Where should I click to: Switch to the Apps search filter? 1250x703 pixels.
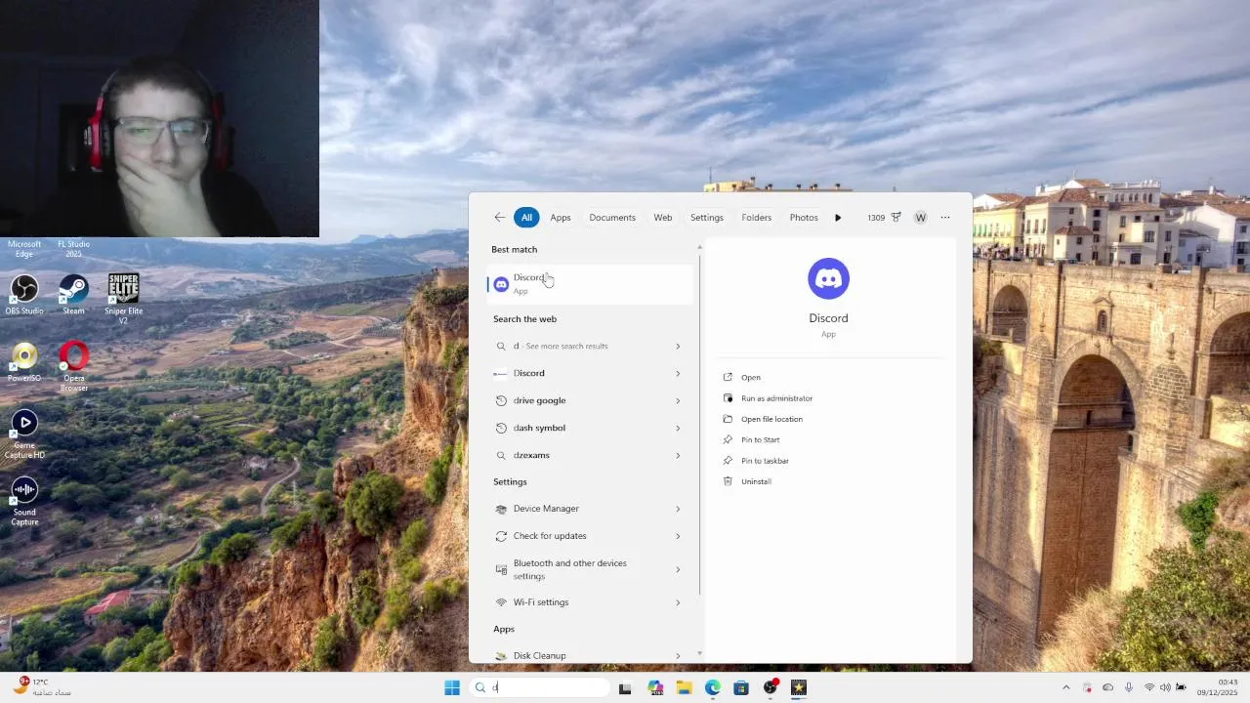tap(561, 217)
